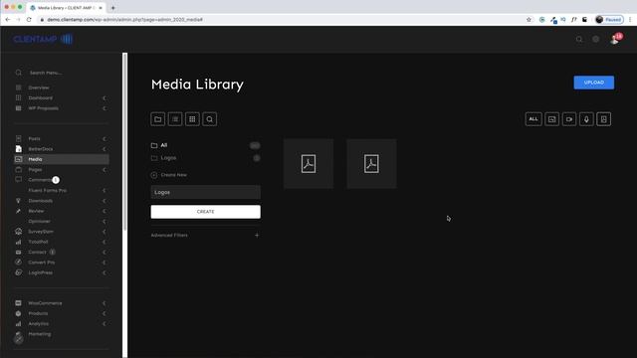Open the header settings gear icon

pyautogui.click(x=596, y=40)
